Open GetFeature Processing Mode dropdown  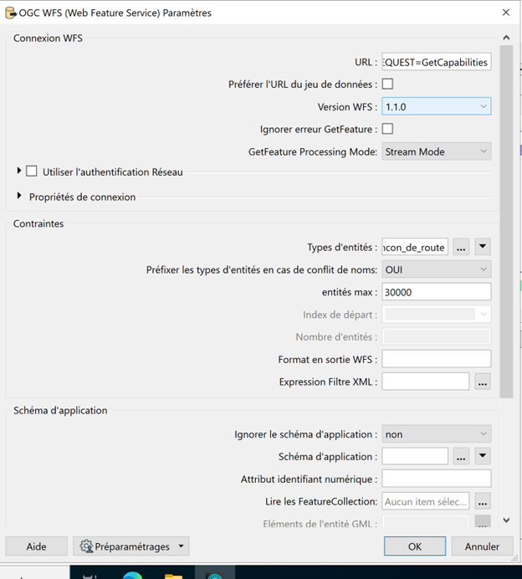(x=437, y=151)
